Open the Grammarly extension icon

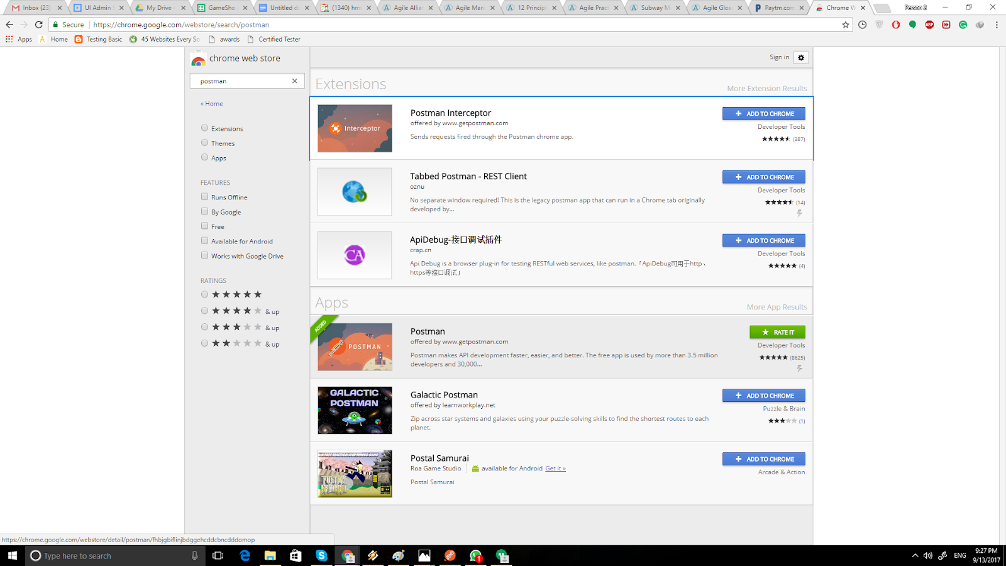(x=963, y=25)
